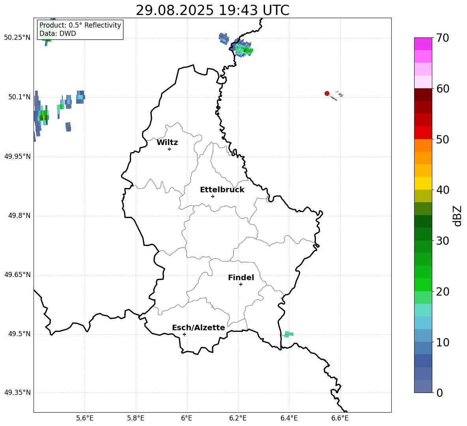Click the Findel station cross marker
The width and height of the screenshot is (467, 426).
(241, 284)
